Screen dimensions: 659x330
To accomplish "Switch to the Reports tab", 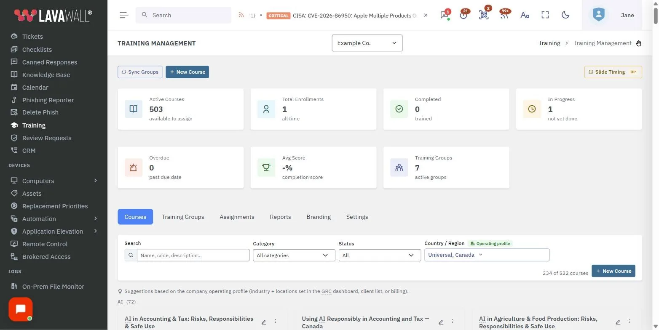I will [280, 217].
